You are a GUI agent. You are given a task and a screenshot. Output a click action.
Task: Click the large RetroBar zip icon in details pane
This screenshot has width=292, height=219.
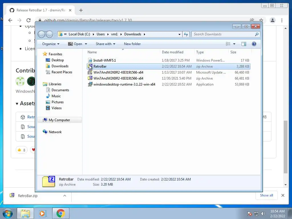click(48, 181)
